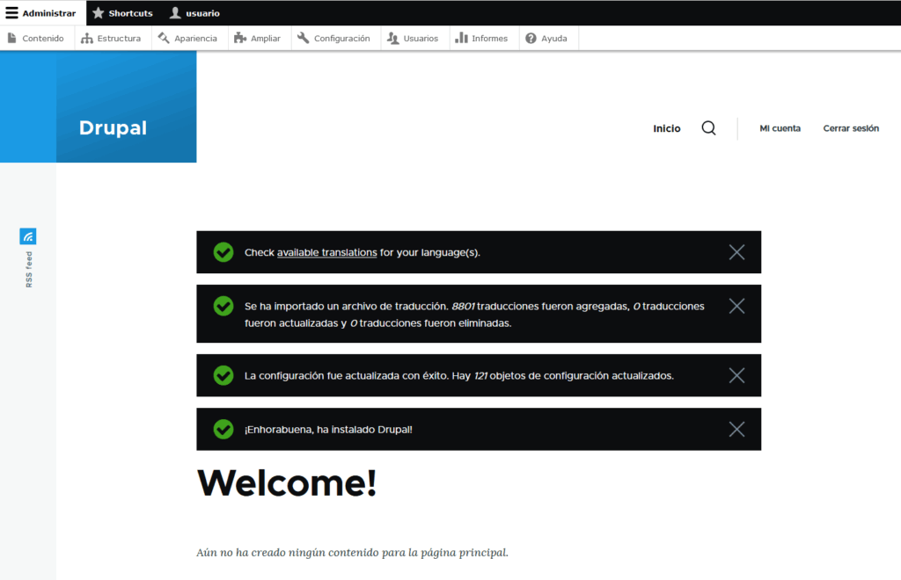Open the Administrar hamburger menu icon
901x580 pixels.
click(x=12, y=12)
